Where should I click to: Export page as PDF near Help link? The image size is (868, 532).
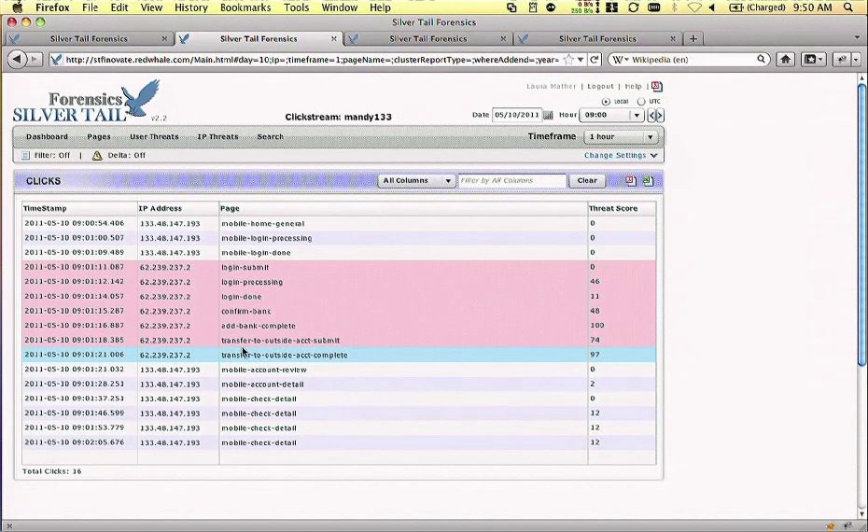coord(656,86)
